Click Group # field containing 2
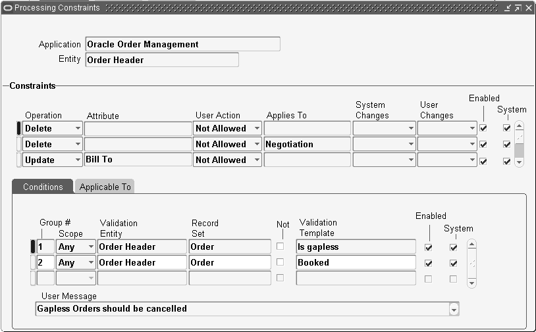 pyautogui.click(x=45, y=262)
